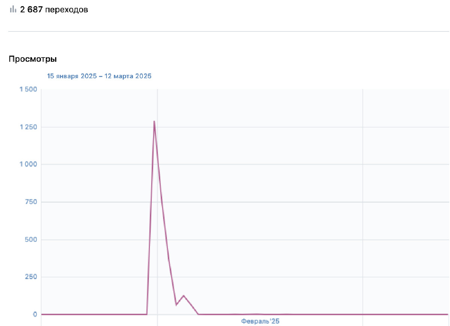Click the '250' y-axis label

pyautogui.click(x=31, y=277)
